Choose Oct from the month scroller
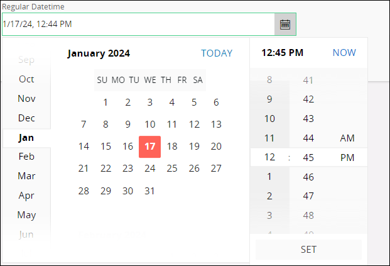 click(x=26, y=79)
